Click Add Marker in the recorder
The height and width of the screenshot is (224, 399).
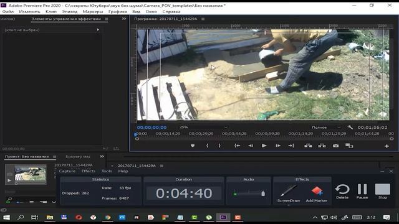[316, 194]
